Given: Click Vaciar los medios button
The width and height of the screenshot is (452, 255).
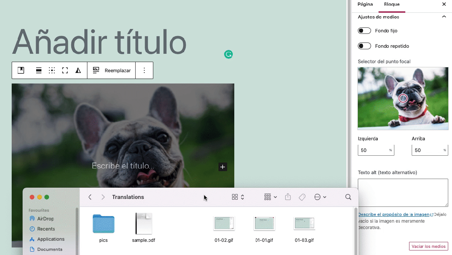Looking at the screenshot, I should click(x=428, y=246).
